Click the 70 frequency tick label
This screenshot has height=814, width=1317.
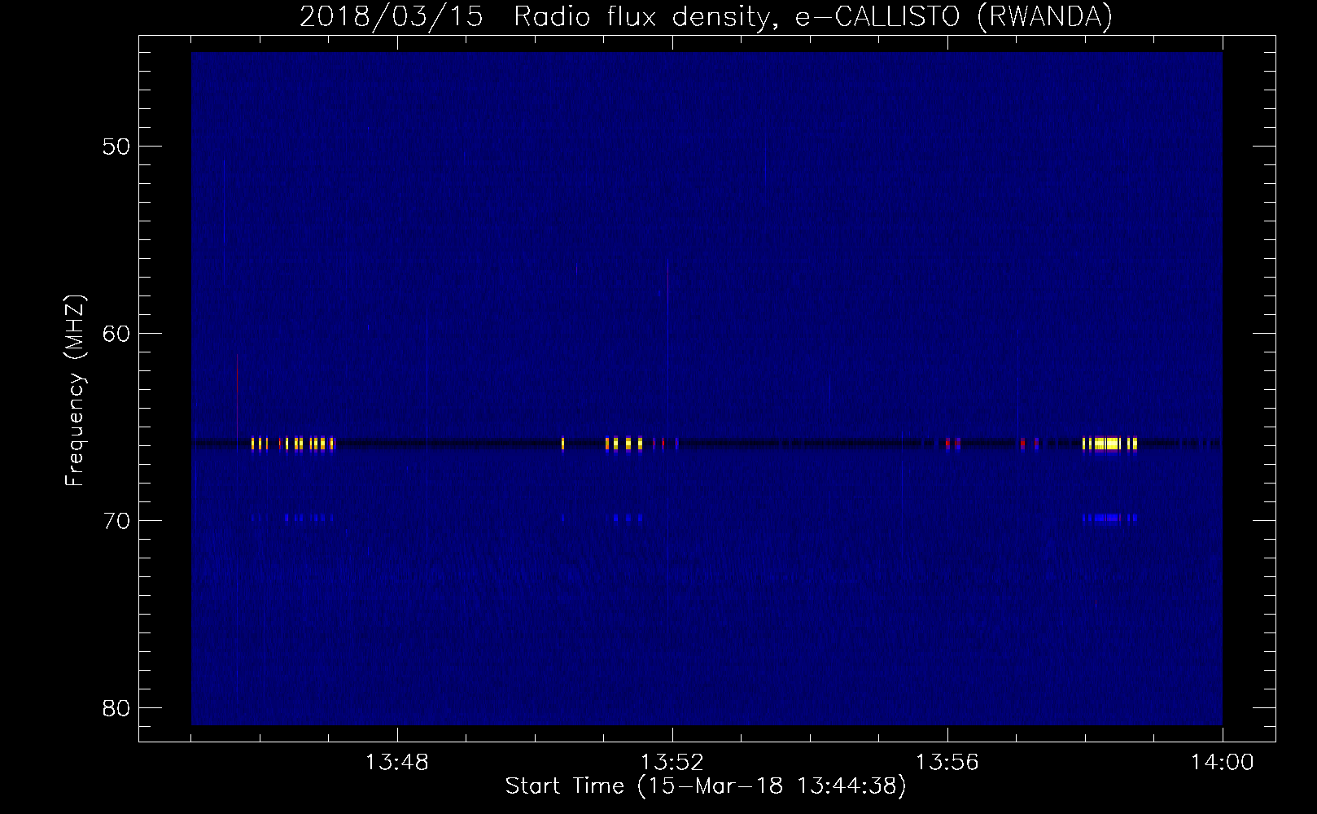(x=117, y=520)
